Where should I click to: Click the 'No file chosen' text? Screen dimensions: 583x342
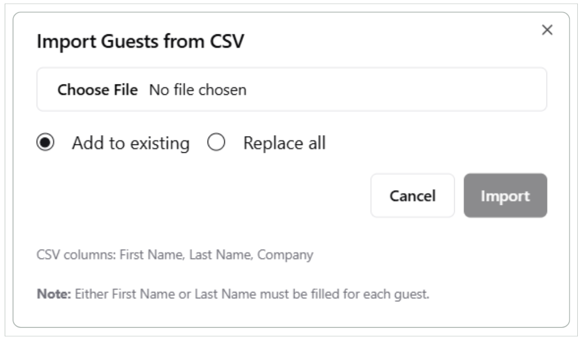point(198,90)
